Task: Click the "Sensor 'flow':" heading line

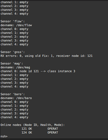Action: pyautogui.click(x=13, y=21)
